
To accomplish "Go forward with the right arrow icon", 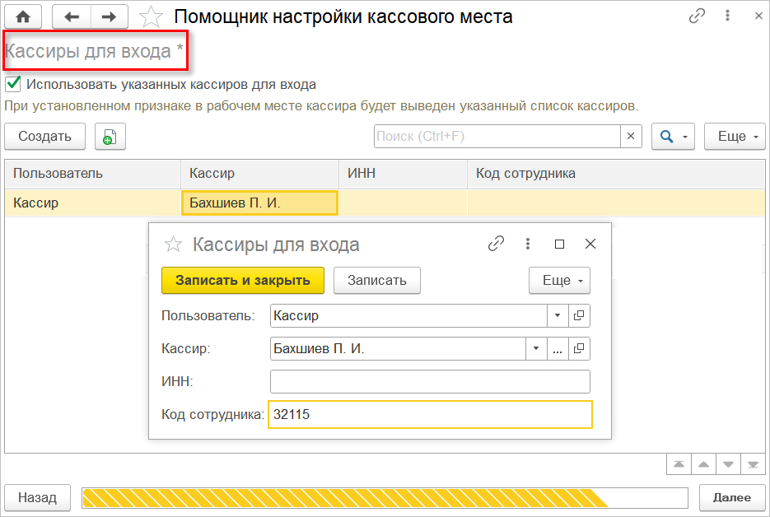I will 107,16.
